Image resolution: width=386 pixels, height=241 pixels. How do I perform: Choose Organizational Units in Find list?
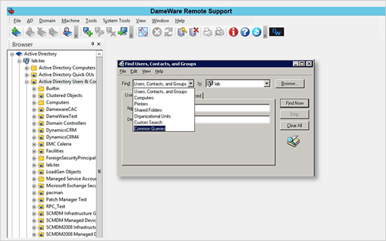(x=152, y=116)
